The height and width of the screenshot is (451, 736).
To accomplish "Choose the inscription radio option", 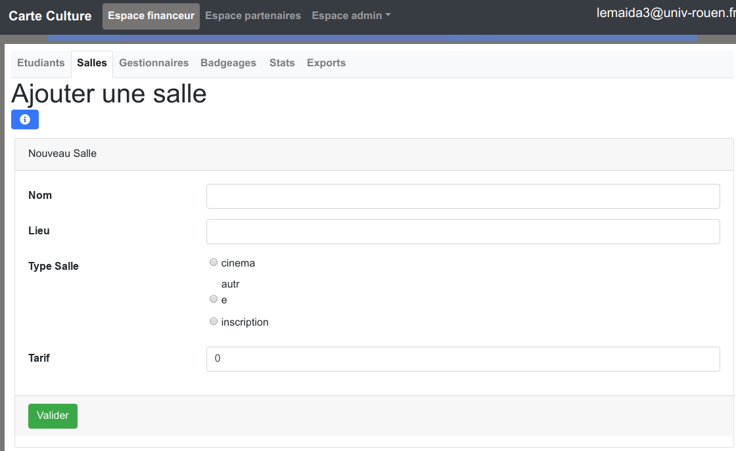I will pyautogui.click(x=214, y=322).
